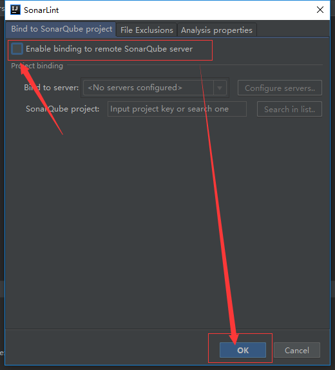Confirm the settings with OK
335x370 pixels.
click(243, 350)
